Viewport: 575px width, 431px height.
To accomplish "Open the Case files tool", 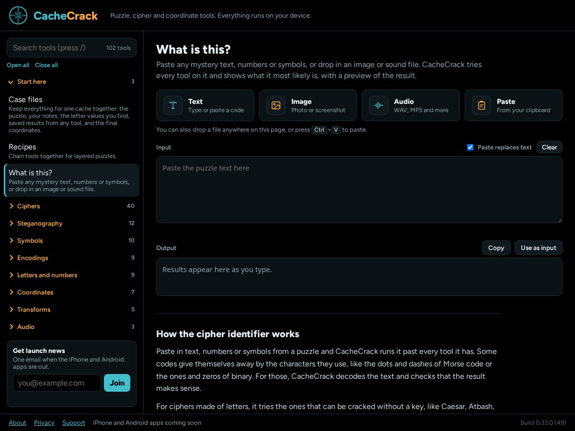I will [71, 114].
